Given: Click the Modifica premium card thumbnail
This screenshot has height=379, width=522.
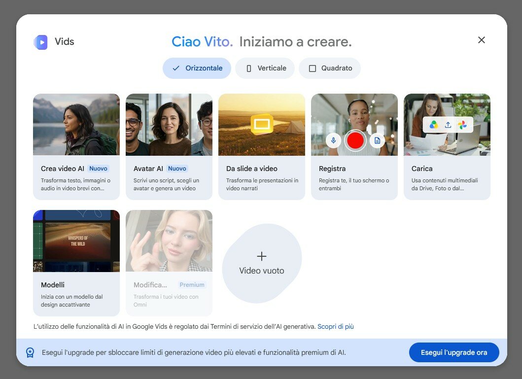Looking at the screenshot, I should 169,241.
